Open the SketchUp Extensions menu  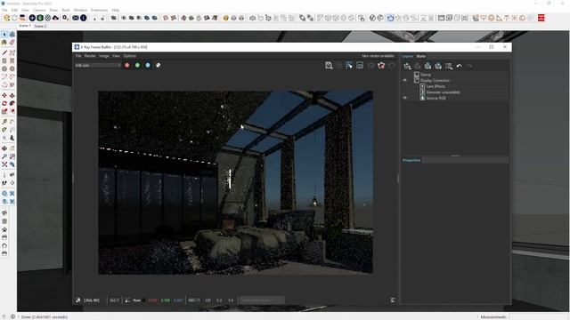pos(99,10)
